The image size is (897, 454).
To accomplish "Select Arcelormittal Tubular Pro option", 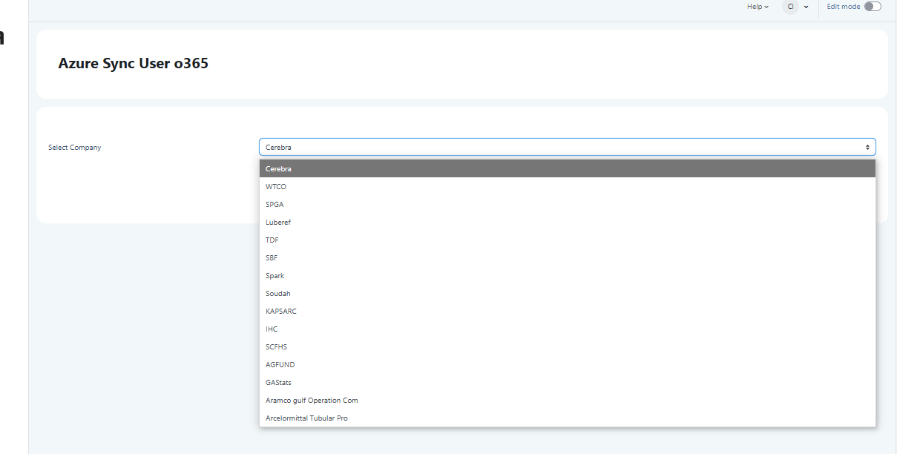I will [567, 418].
